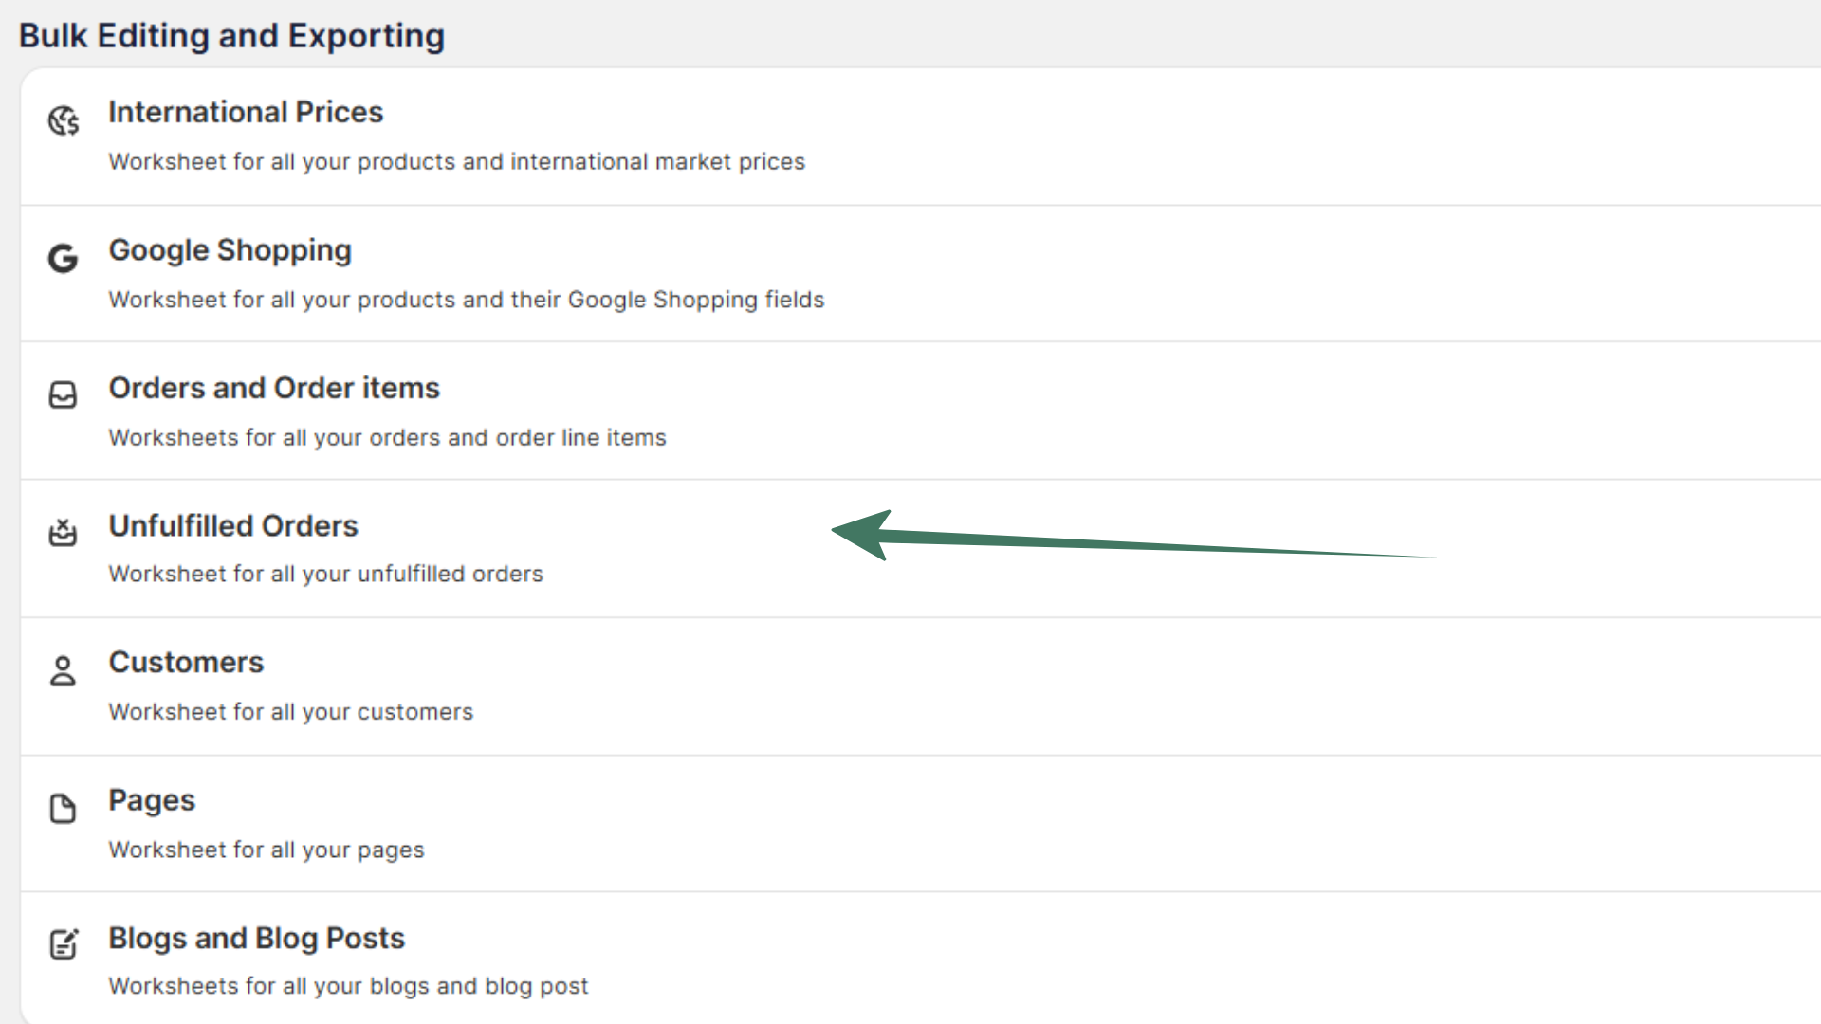Click the International Prices globe-dollar icon

pyautogui.click(x=64, y=121)
